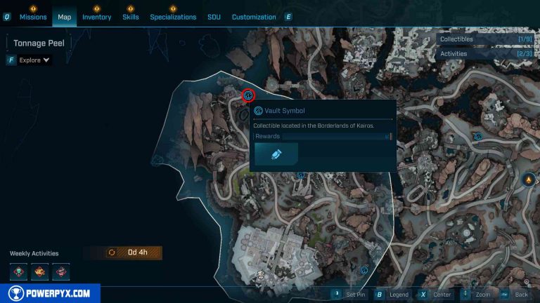Click the refresh icon on weekly timer

(112, 252)
